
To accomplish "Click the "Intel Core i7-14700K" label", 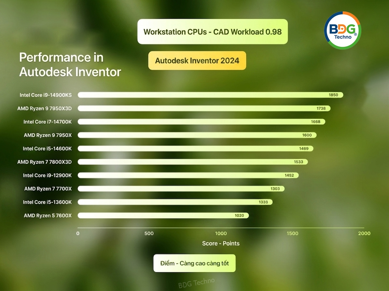I will pyautogui.click(x=48, y=122).
